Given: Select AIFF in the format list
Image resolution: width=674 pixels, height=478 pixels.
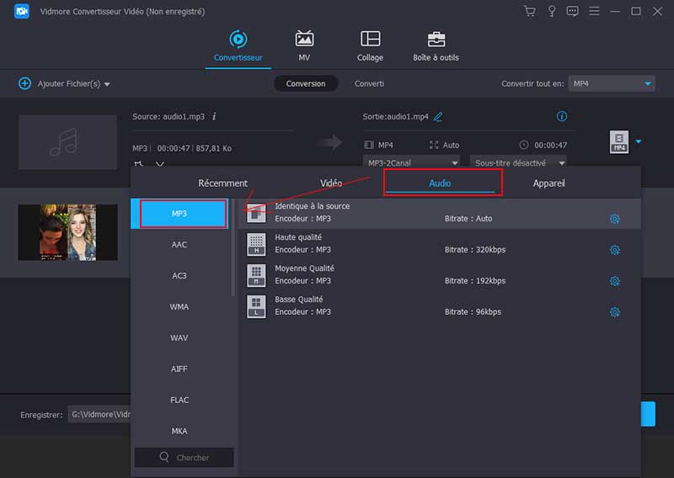Looking at the screenshot, I should tap(179, 369).
